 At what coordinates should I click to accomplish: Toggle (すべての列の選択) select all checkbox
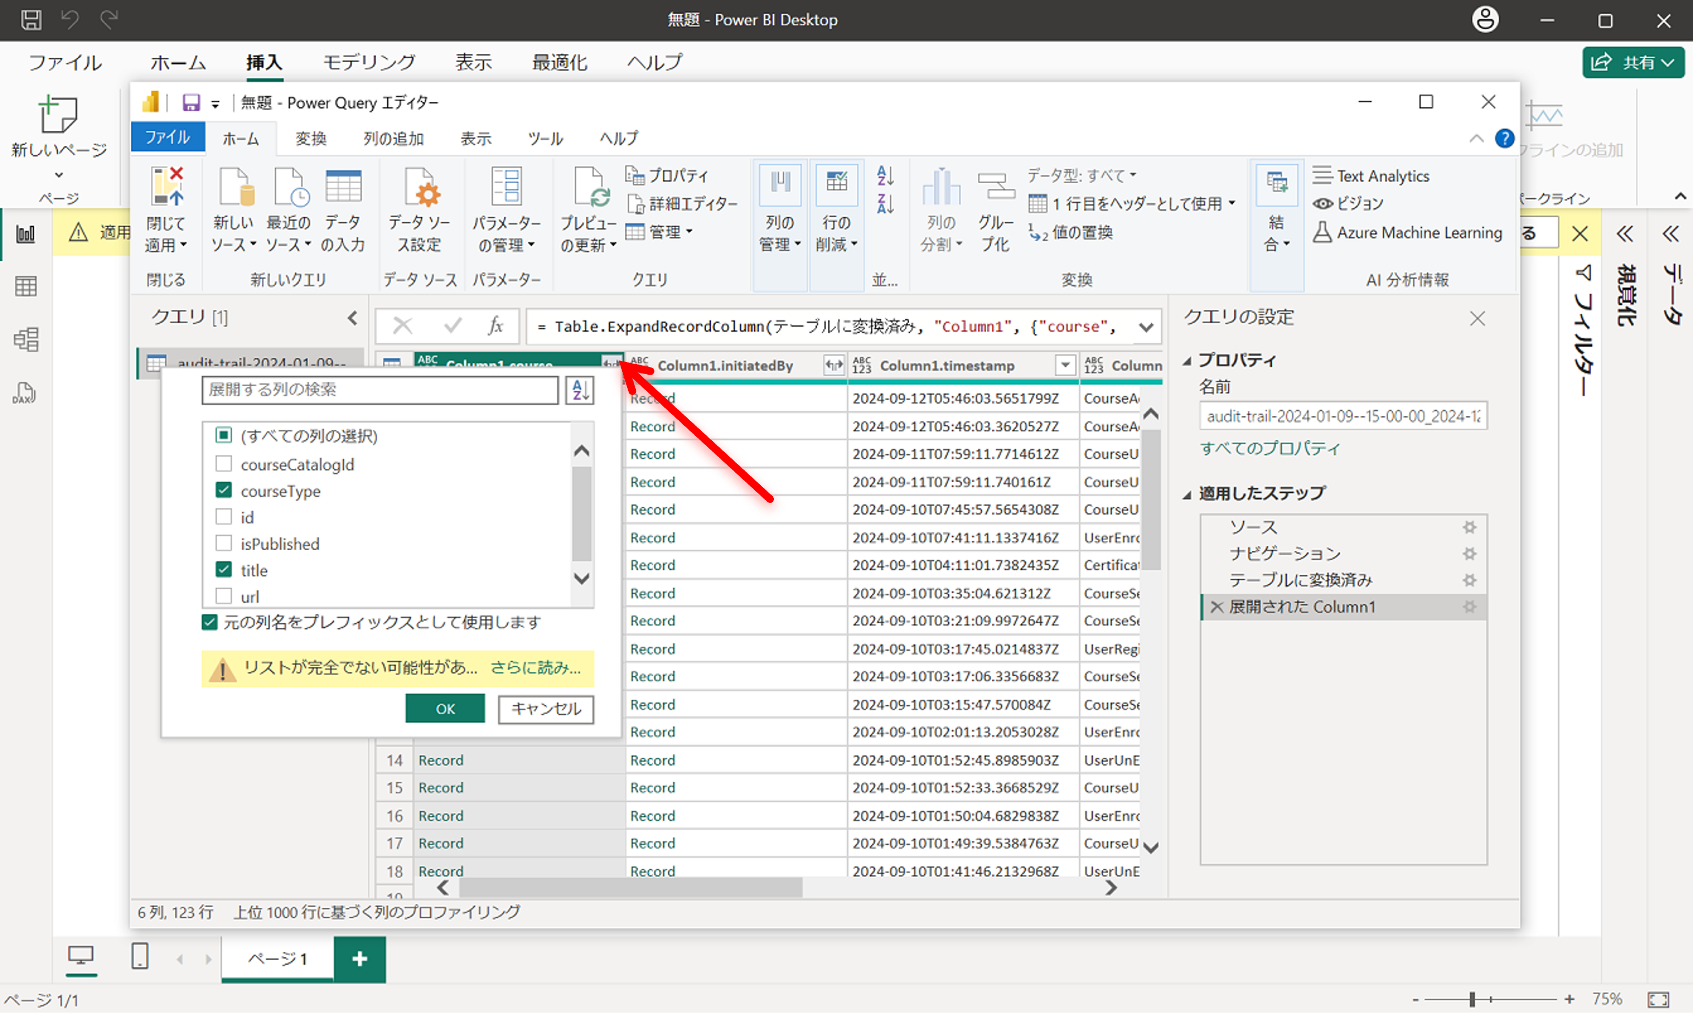tap(223, 435)
